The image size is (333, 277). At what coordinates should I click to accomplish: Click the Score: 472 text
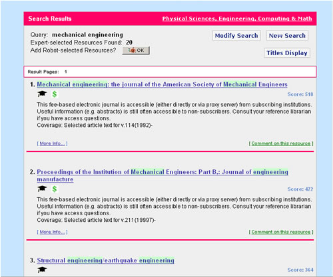pyautogui.click(x=300, y=189)
